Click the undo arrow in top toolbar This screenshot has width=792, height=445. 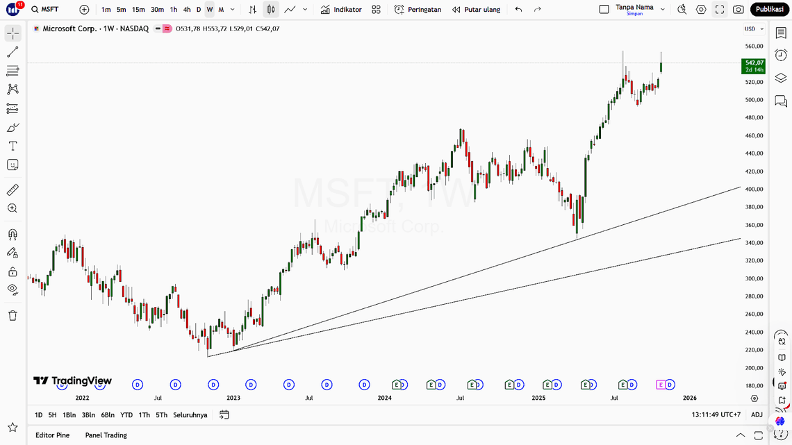pos(518,10)
